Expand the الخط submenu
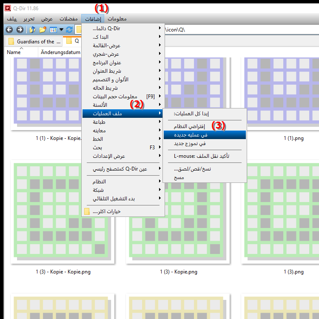This screenshot has height=319, width=319. (123, 139)
